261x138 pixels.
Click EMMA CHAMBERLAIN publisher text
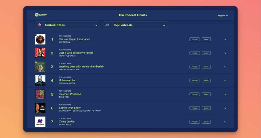point(69,70)
